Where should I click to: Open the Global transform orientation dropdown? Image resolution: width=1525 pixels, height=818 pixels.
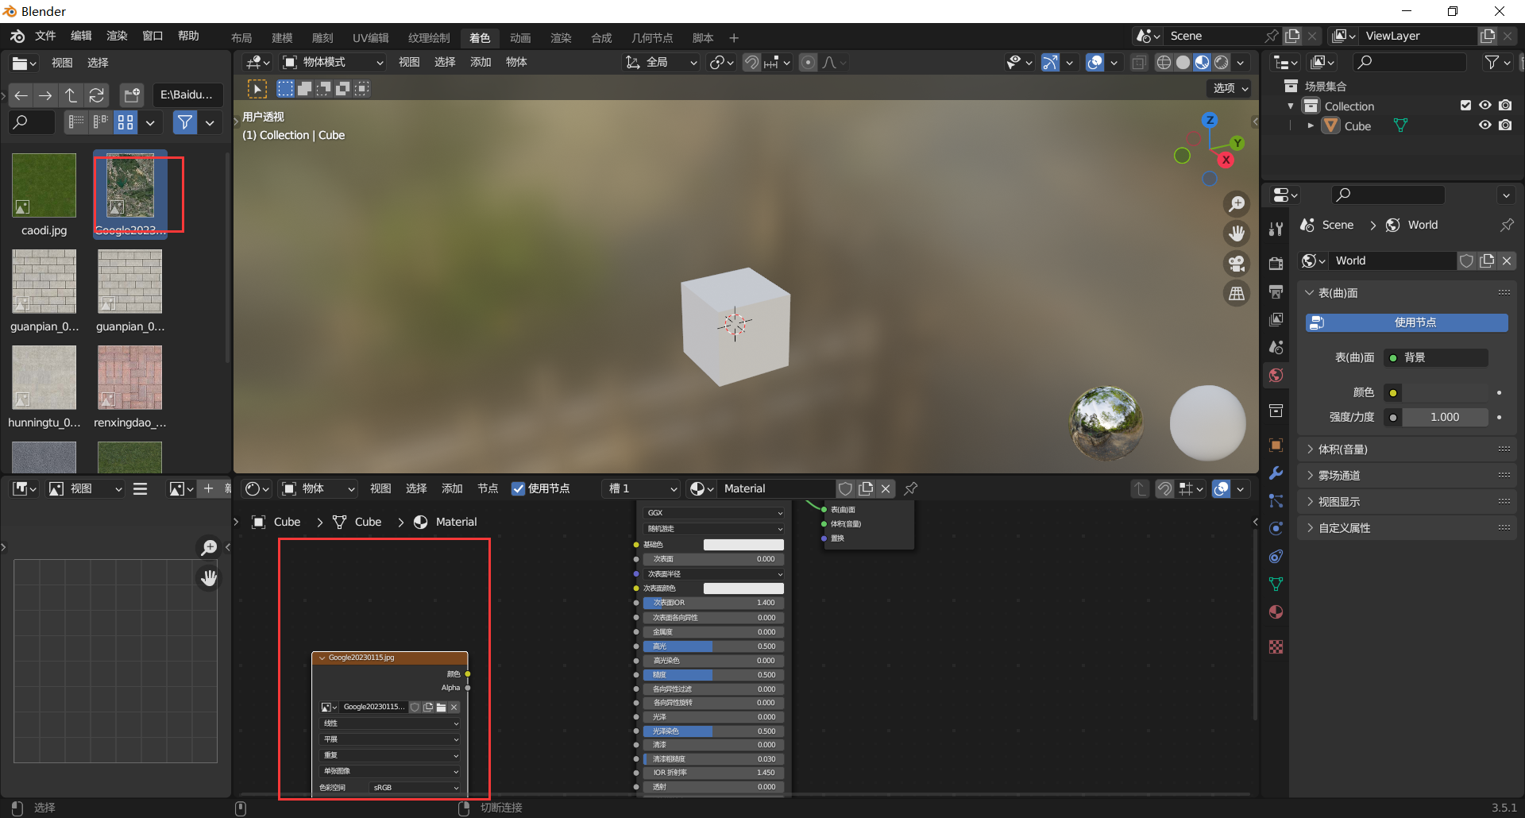tap(662, 63)
